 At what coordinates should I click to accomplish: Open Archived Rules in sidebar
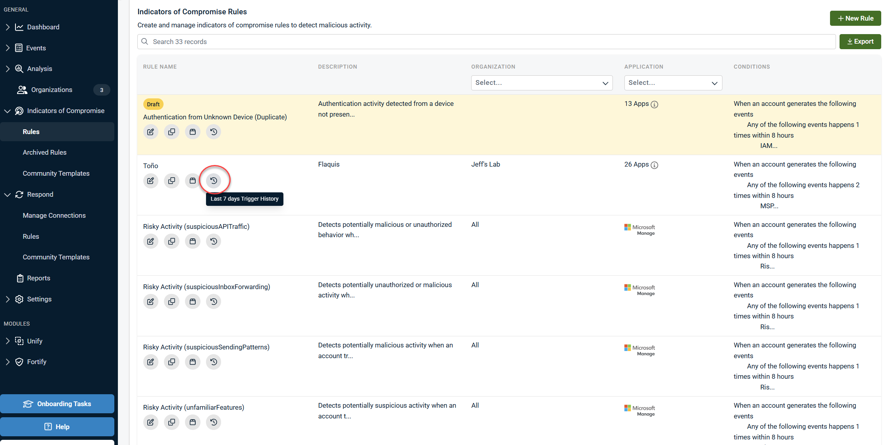[x=44, y=152]
